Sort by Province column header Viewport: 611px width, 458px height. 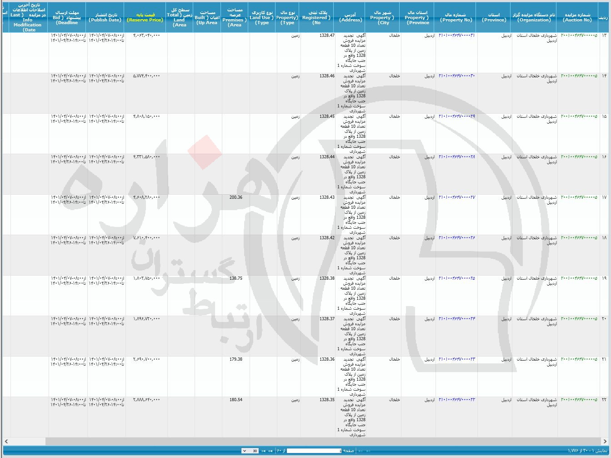(494, 17)
